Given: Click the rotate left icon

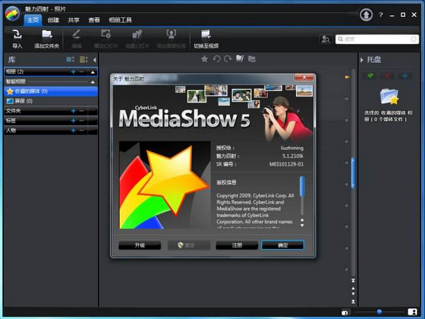Looking at the screenshot, I should point(216,59).
